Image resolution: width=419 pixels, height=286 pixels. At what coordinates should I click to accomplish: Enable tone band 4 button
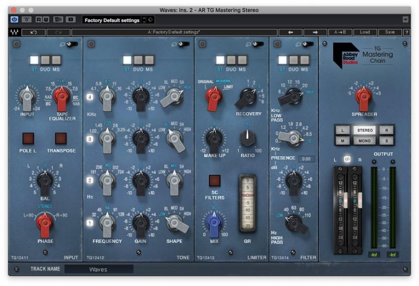90,97
